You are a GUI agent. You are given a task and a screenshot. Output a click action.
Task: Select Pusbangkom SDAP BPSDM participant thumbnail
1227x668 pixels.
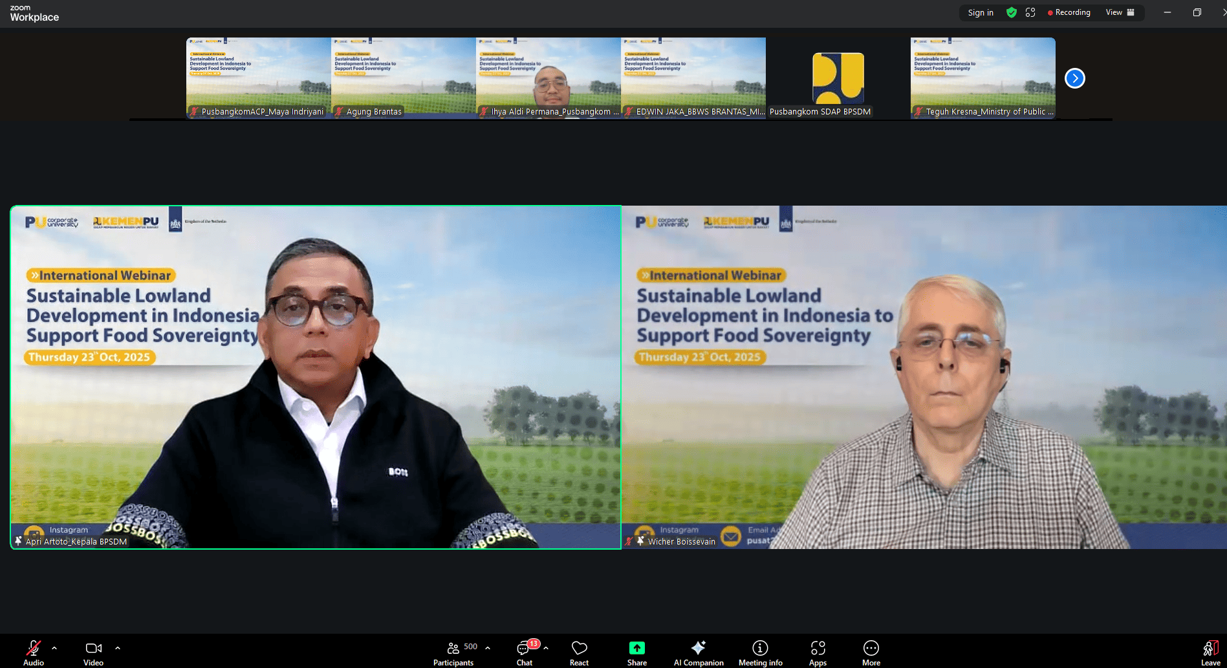pos(838,78)
